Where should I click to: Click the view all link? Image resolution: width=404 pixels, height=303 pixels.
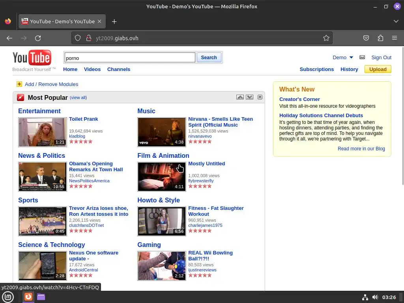point(79,98)
